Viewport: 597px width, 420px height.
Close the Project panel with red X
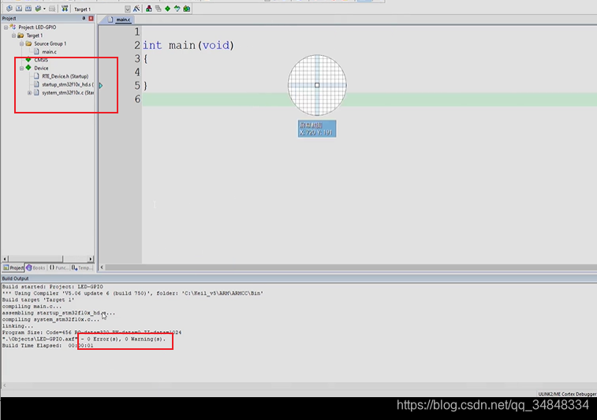tap(91, 18)
